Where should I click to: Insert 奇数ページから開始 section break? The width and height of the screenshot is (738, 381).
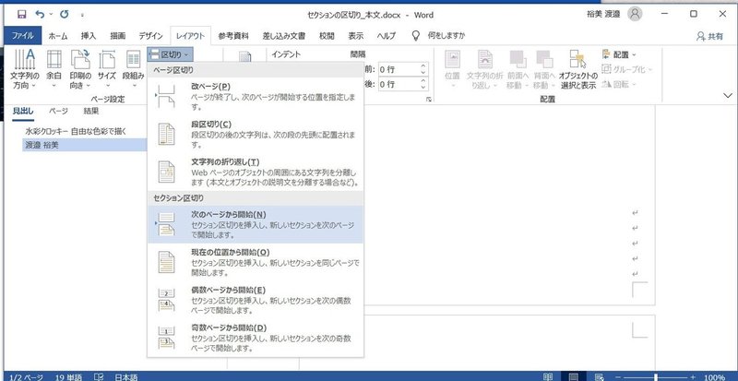point(256,338)
